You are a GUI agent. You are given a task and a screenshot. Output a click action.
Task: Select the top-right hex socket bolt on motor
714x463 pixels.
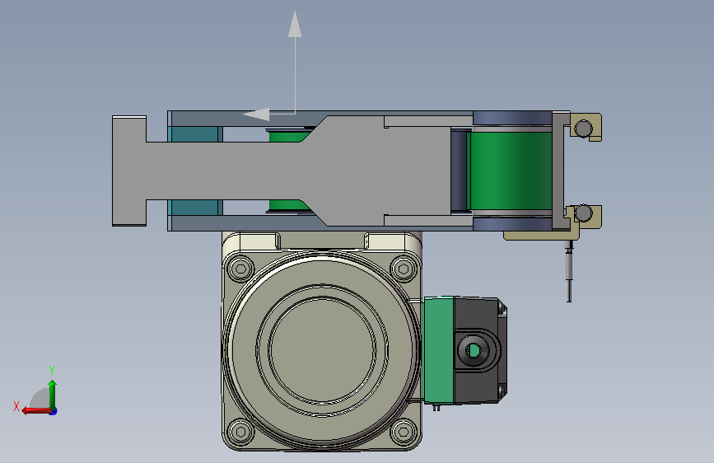pos(404,269)
